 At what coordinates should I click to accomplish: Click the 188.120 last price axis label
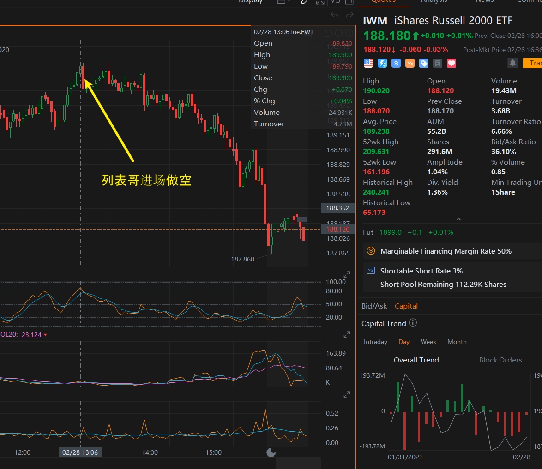338,229
